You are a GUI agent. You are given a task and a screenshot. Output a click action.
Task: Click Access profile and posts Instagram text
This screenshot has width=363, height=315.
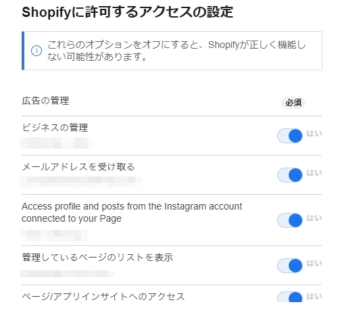tap(132, 212)
